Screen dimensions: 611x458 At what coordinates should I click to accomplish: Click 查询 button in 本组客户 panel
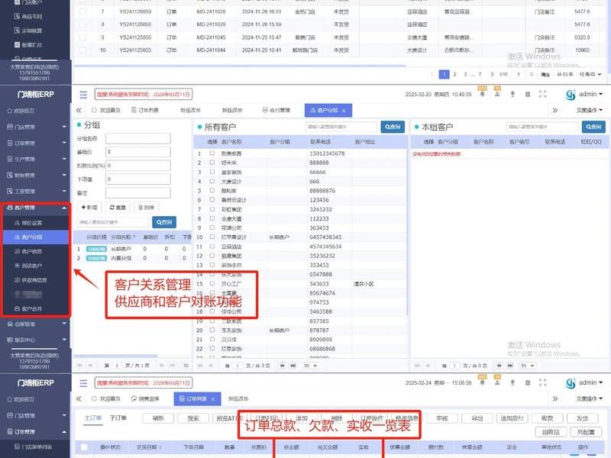[594, 127]
